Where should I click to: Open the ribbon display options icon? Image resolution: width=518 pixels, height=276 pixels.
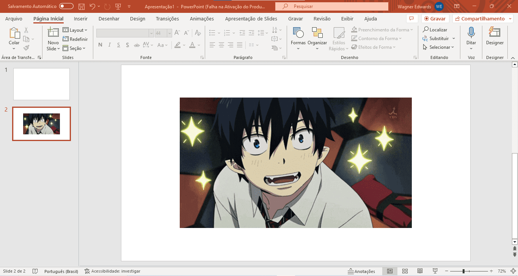coord(457,6)
